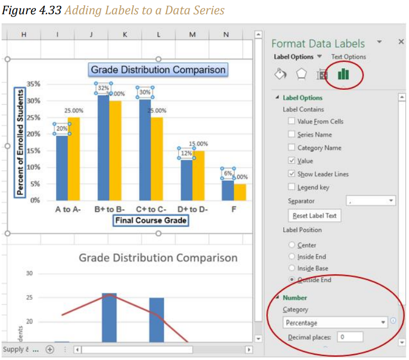
Task: Enable the Legend key checkbox
Action: tap(291, 187)
